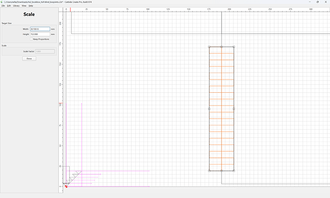The image size is (330, 198).
Task: Grab the left-middle selection handle of the orange shape
Action: tap(209, 109)
